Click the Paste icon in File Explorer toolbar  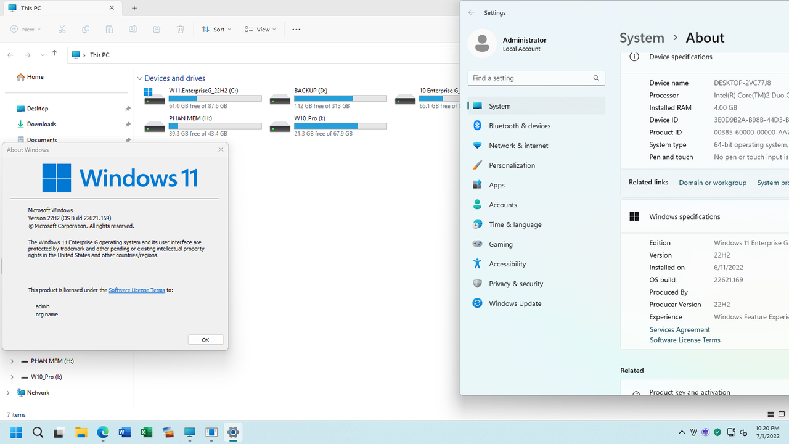tap(109, 29)
